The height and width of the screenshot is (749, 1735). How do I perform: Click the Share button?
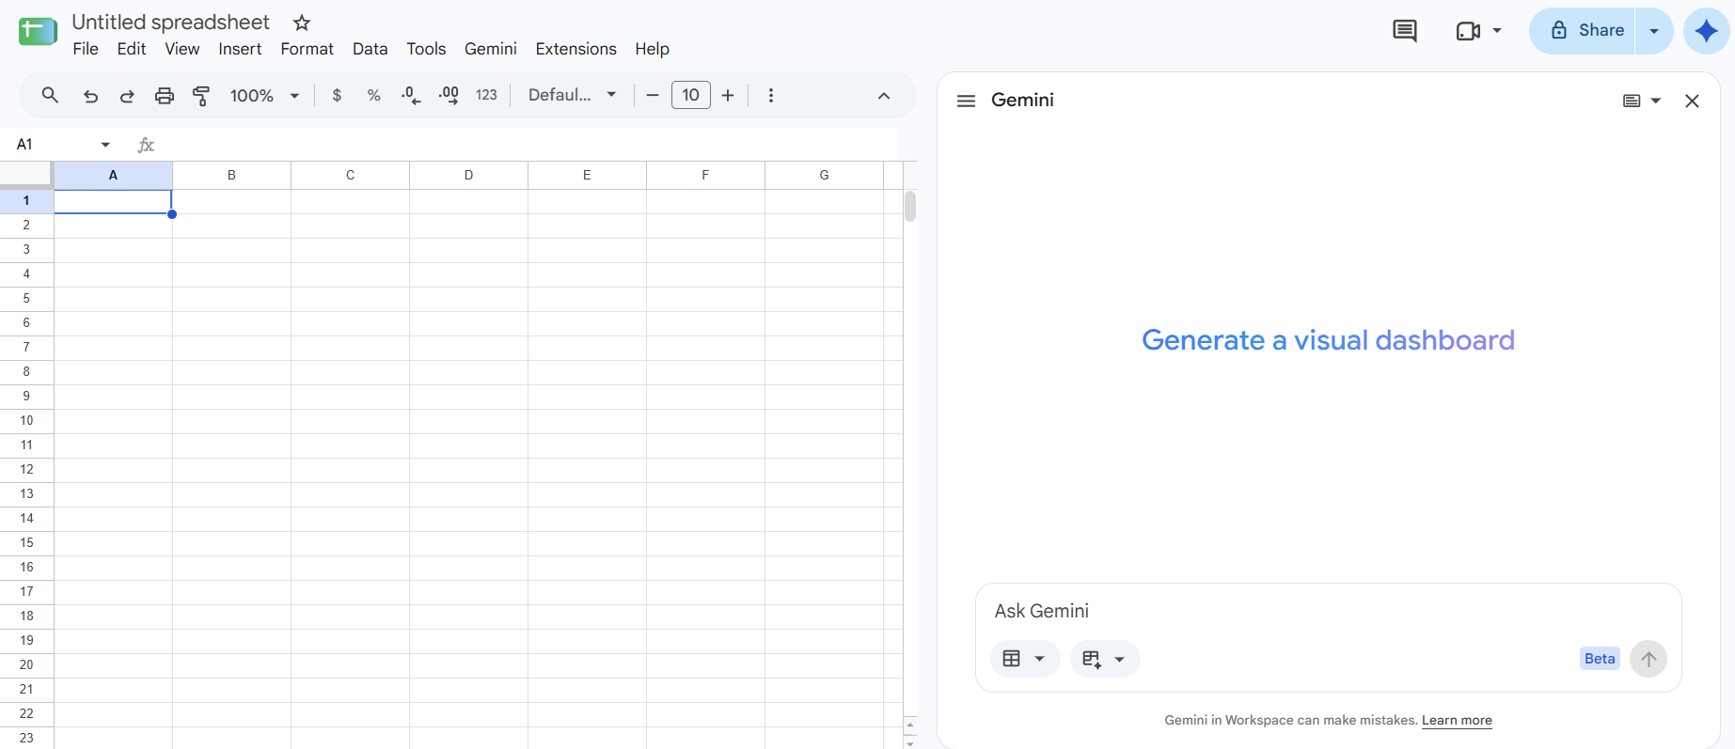point(1584,31)
